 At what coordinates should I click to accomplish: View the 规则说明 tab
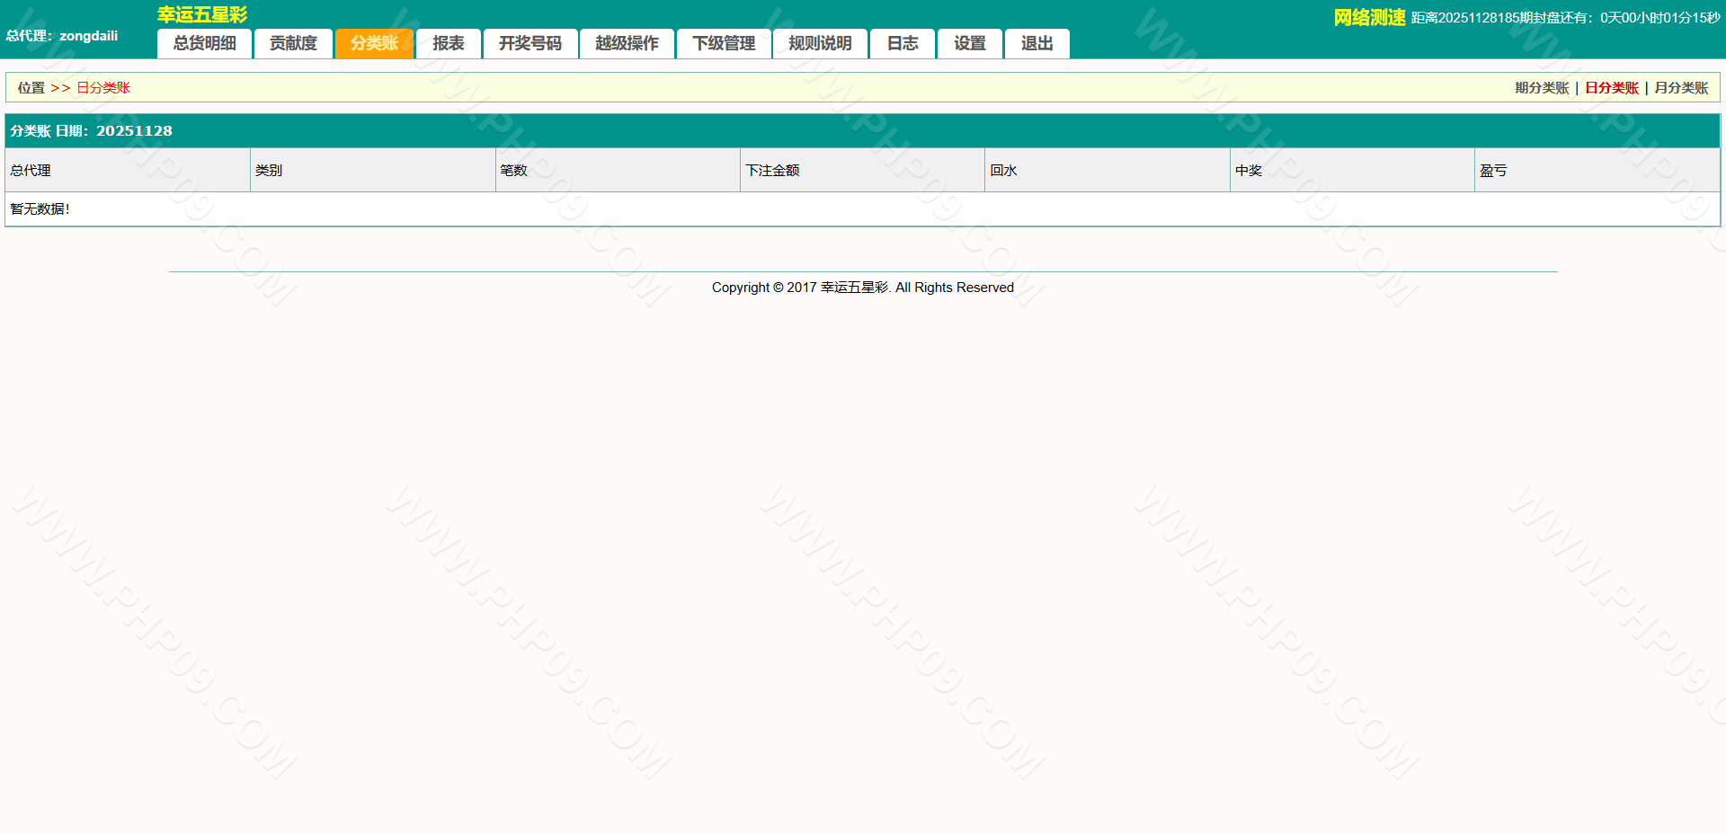tap(820, 43)
